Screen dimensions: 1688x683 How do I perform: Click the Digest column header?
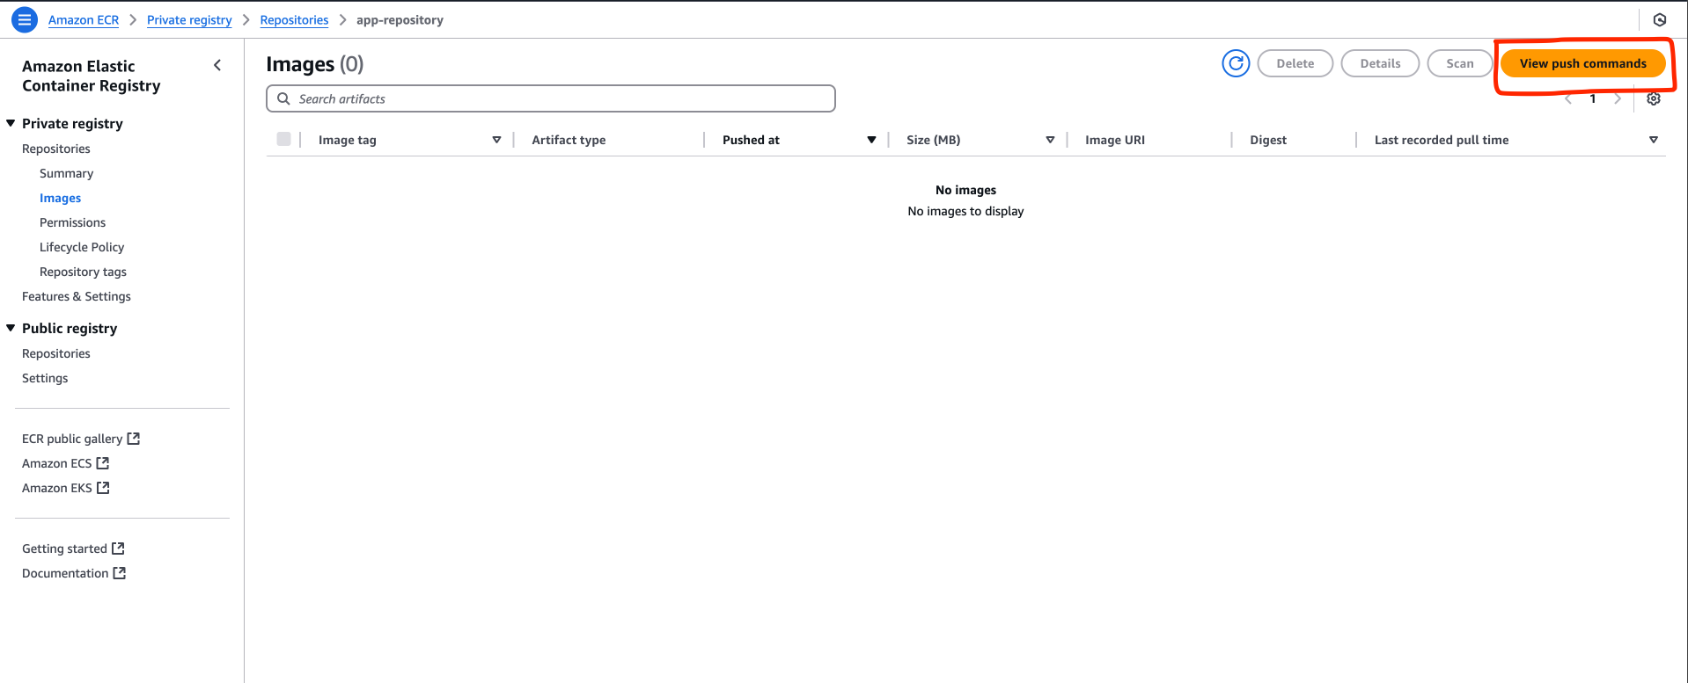point(1268,140)
